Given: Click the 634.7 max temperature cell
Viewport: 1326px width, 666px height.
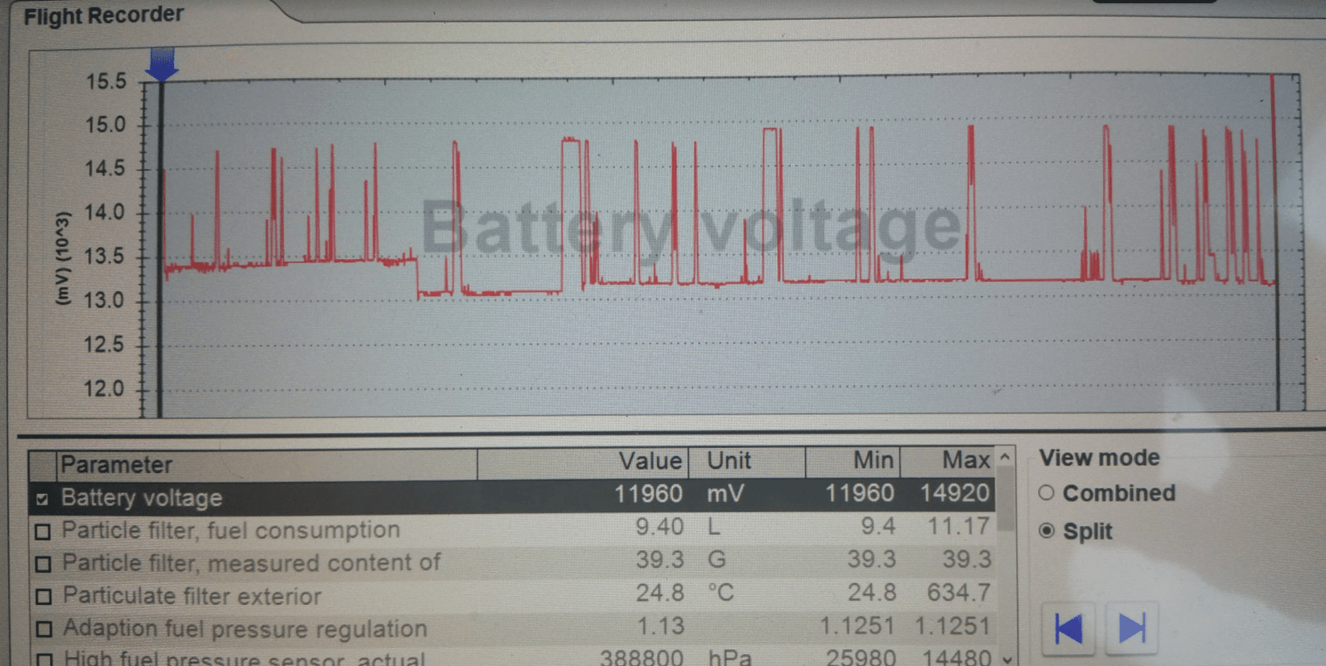Looking at the screenshot, I should (958, 593).
